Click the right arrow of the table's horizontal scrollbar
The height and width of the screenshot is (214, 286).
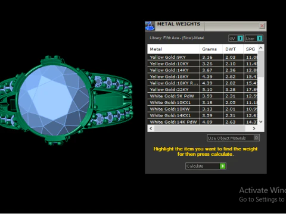[x=254, y=128]
